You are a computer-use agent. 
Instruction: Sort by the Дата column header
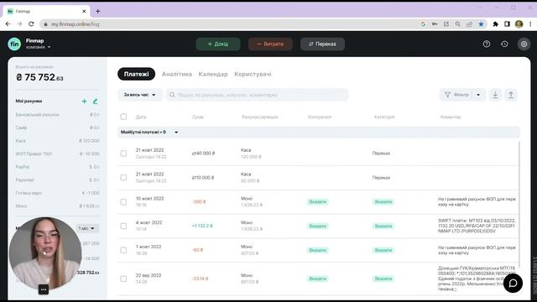(141, 117)
